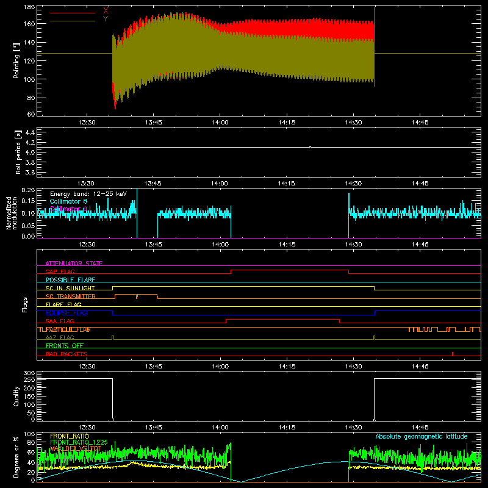Select the POSSIBLE_FLARE flag label

click(70, 280)
